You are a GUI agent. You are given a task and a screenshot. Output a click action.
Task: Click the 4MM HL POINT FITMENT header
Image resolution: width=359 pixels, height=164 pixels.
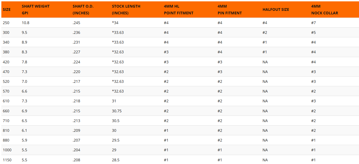coord(179,9)
